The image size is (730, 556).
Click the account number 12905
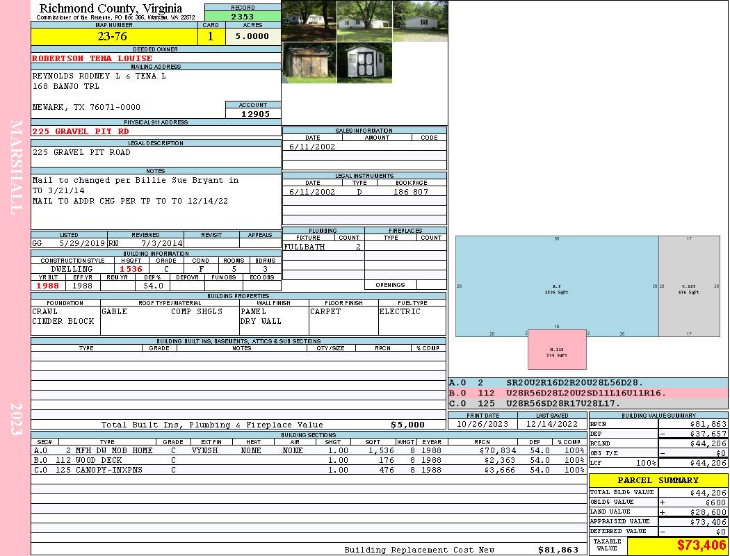click(x=254, y=113)
